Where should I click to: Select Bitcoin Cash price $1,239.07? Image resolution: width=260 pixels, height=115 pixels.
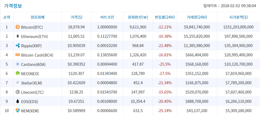pyautogui.click(x=76, y=55)
